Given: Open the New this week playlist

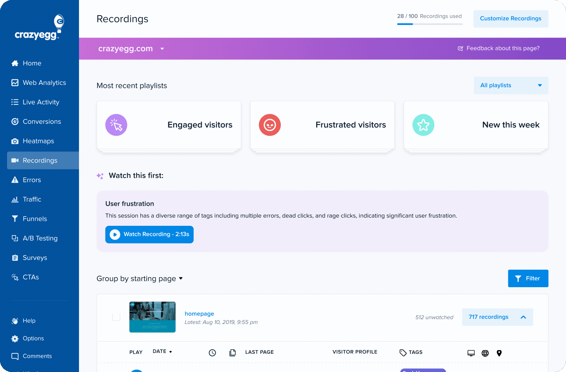Looking at the screenshot, I should (476, 125).
